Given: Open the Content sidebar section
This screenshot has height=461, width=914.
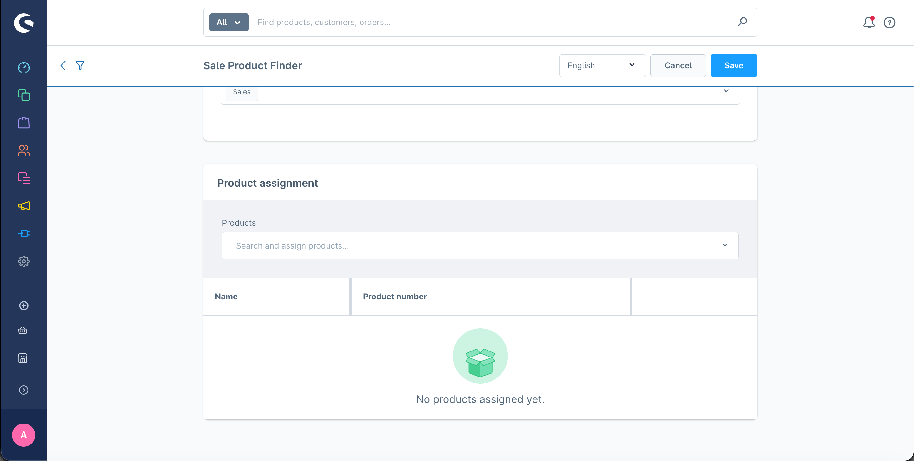Looking at the screenshot, I should [x=23, y=178].
